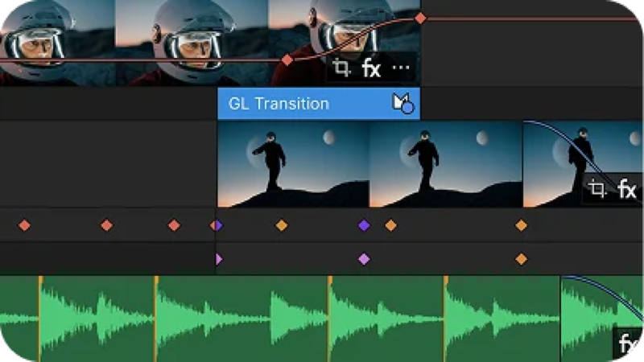Select the first silhouette clip thumbnail
Viewport: 644px width, 362px height.
click(293, 164)
